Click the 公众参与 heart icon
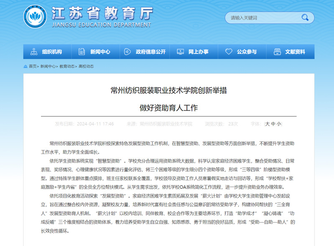 (229, 52)
